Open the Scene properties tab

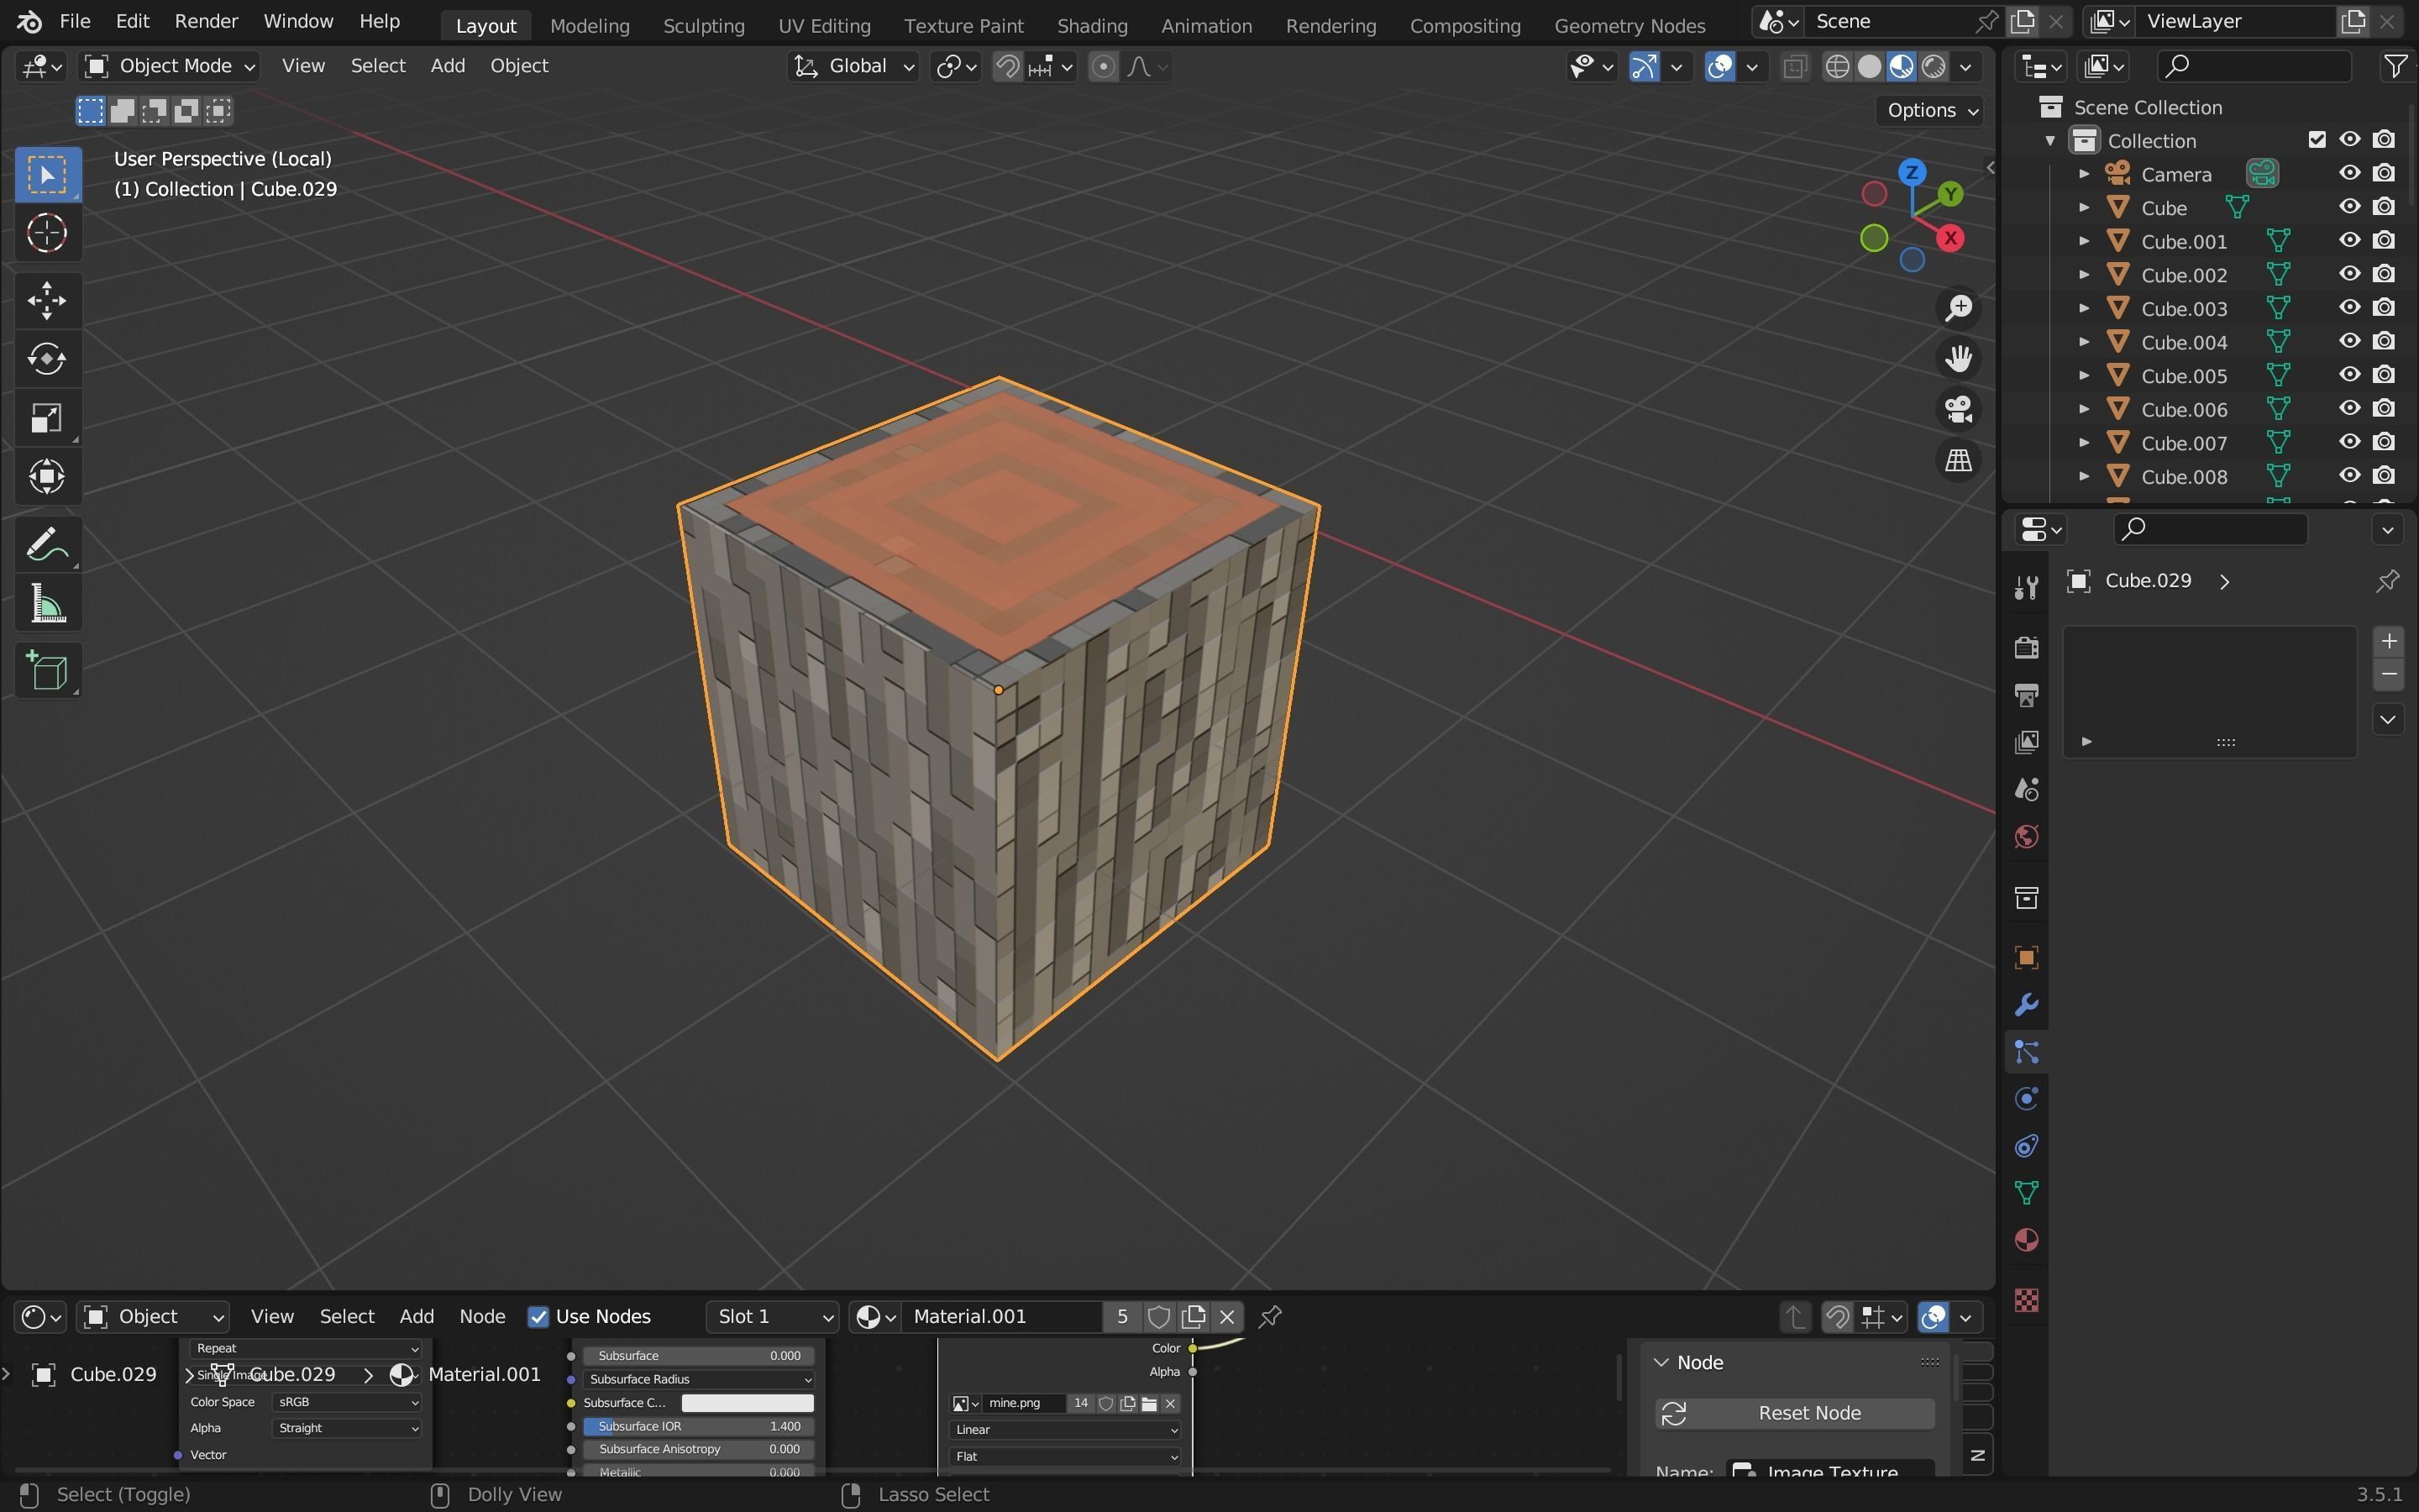pos(2026,789)
